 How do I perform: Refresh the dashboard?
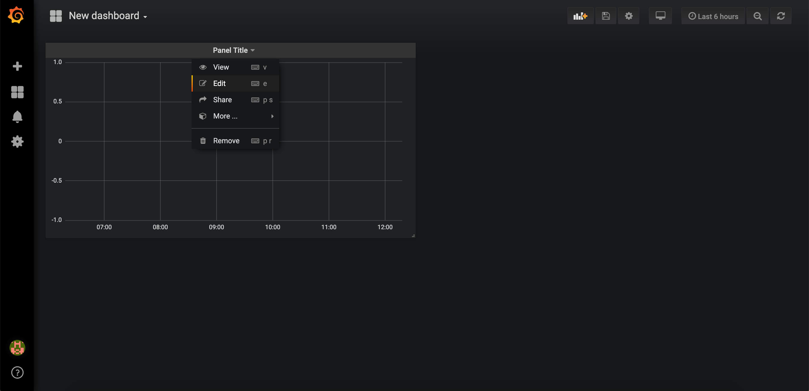coord(781,16)
